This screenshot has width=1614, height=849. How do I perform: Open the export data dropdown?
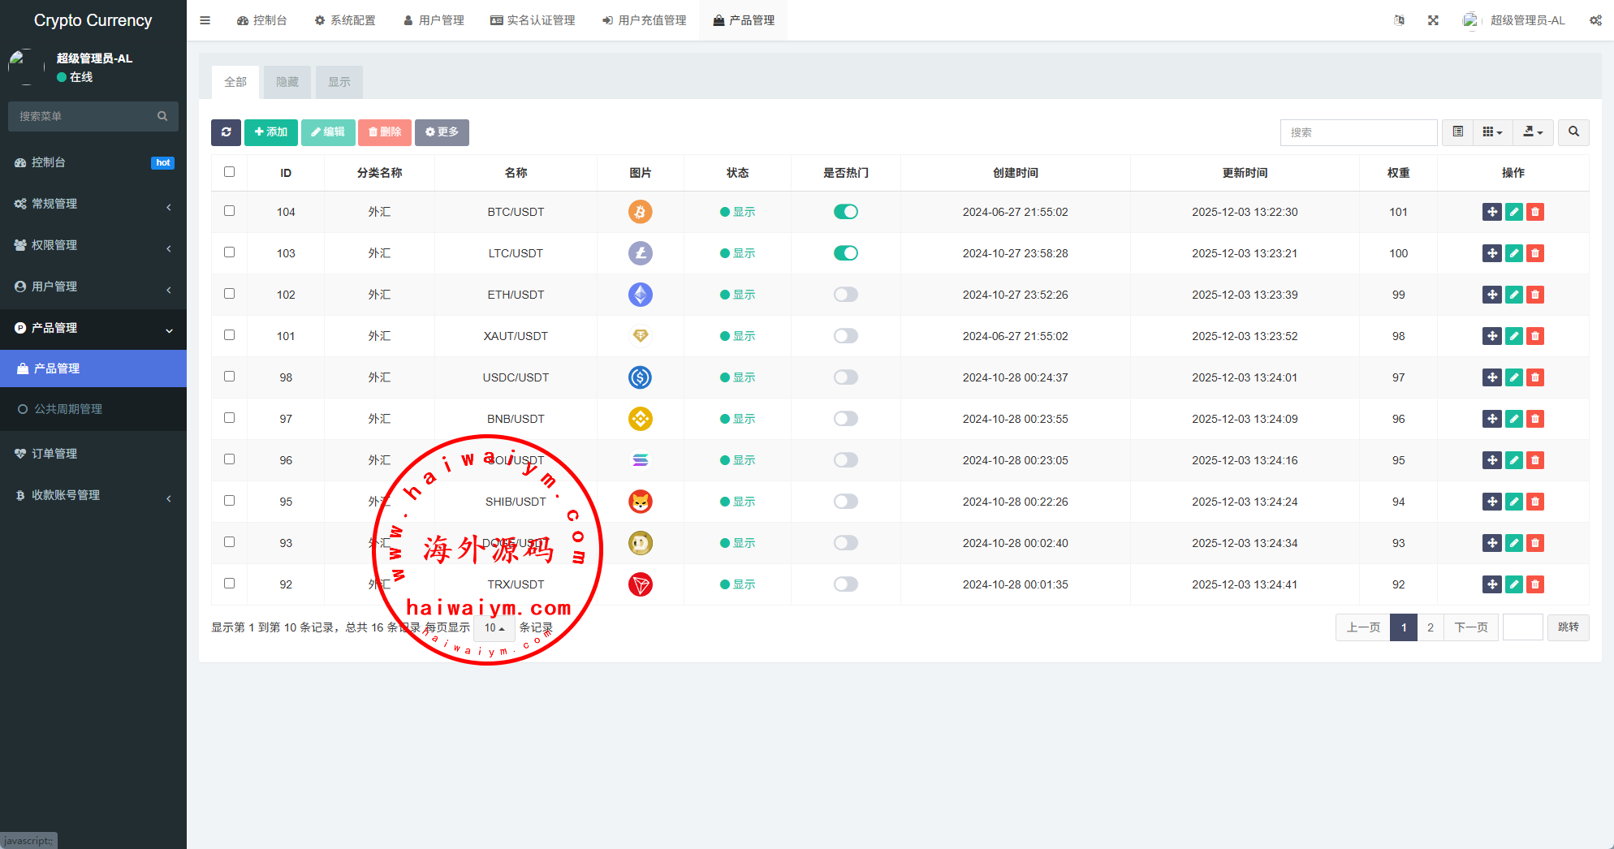pyautogui.click(x=1533, y=132)
